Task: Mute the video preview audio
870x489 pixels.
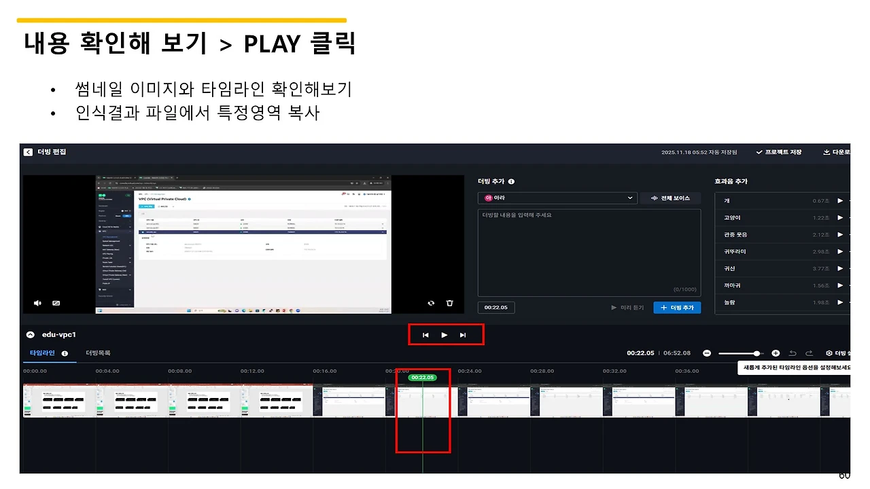Action: [x=37, y=303]
